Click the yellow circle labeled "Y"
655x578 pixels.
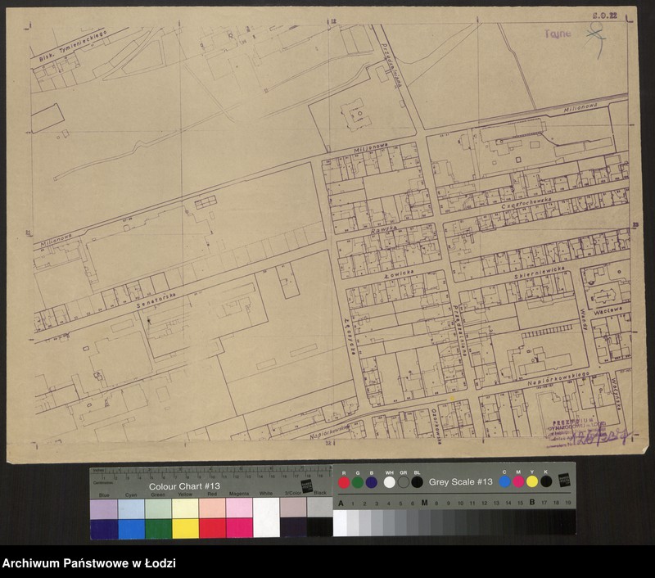coord(532,482)
